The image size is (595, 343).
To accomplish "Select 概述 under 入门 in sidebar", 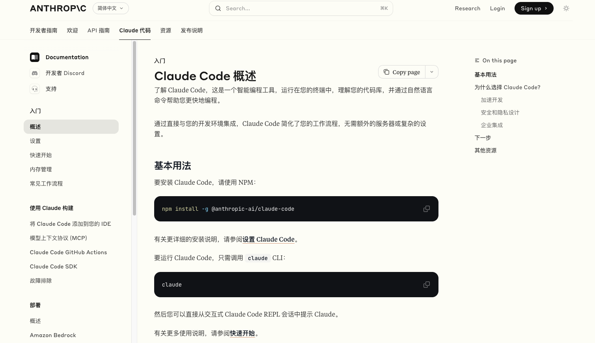I will coord(71,127).
